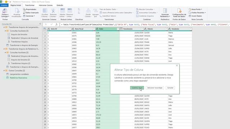
Task: Collapse the Transformar Arquivos de Lançamentos folder
Action: (4, 27)
